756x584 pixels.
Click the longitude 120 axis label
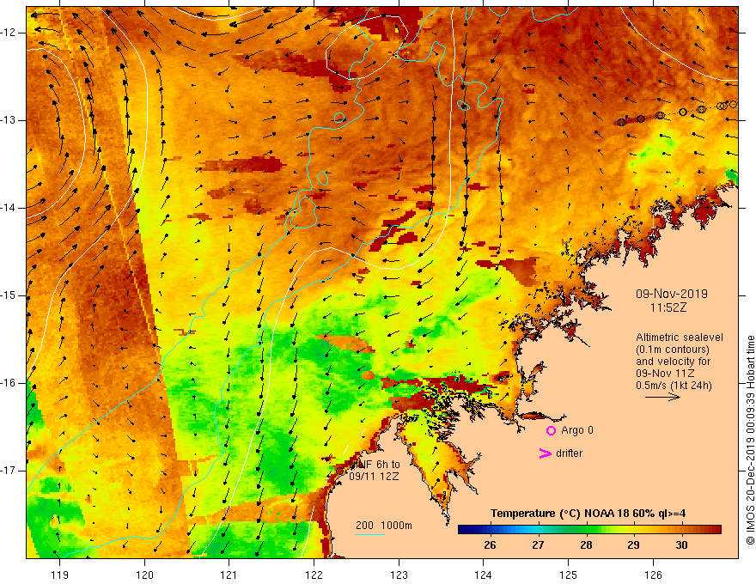coord(144,575)
